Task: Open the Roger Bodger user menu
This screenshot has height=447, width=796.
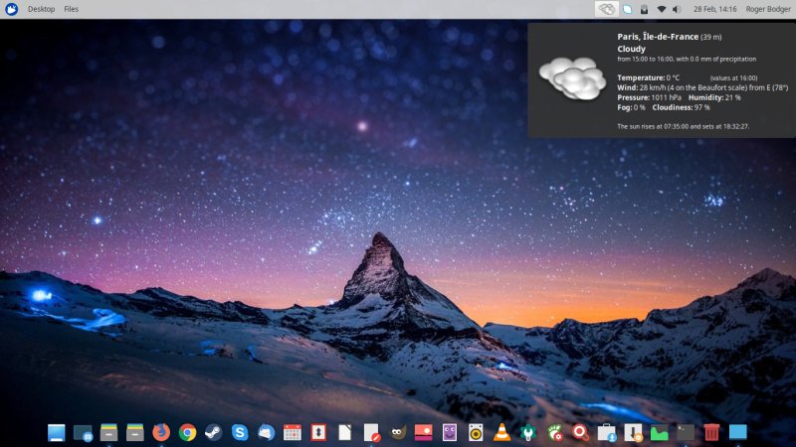Action: (x=760, y=9)
